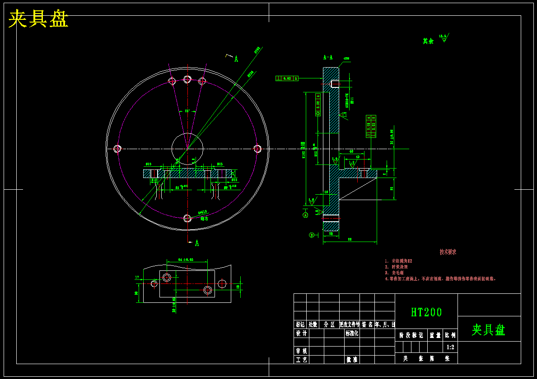Select the A-A section view label
537x379 pixels.
point(328,57)
